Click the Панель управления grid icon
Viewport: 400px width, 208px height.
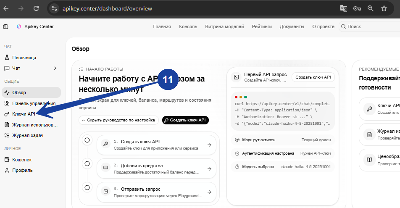(7, 103)
